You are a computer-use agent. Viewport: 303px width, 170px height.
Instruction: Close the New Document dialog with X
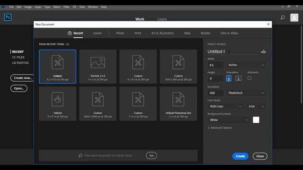click(x=268, y=24)
